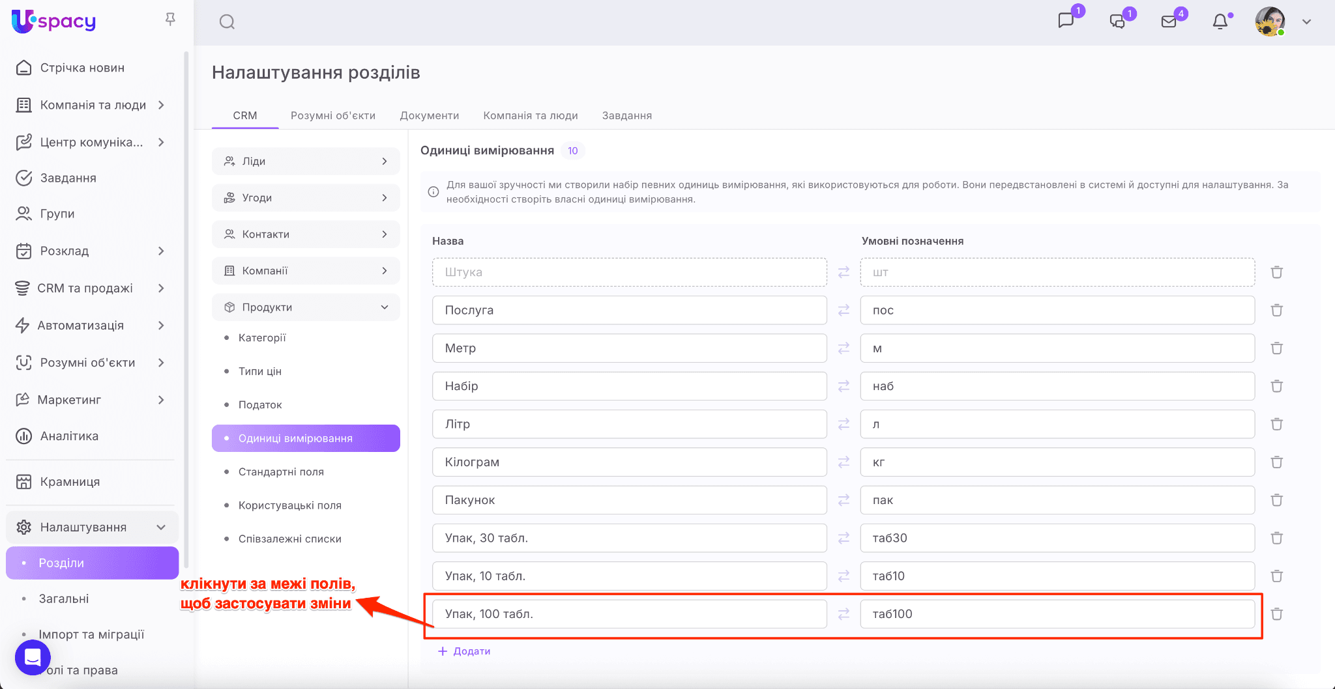Pin the sidebar with pin icon
This screenshot has height=689, width=1335.
click(x=170, y=20)
